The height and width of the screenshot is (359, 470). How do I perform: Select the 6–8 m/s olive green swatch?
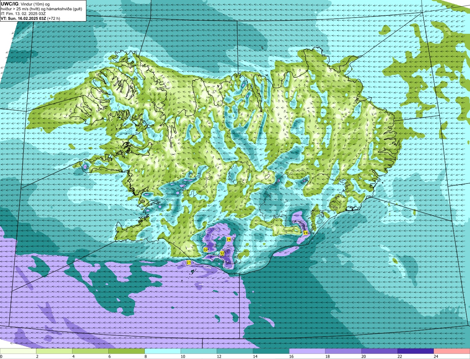coord(127,351)
